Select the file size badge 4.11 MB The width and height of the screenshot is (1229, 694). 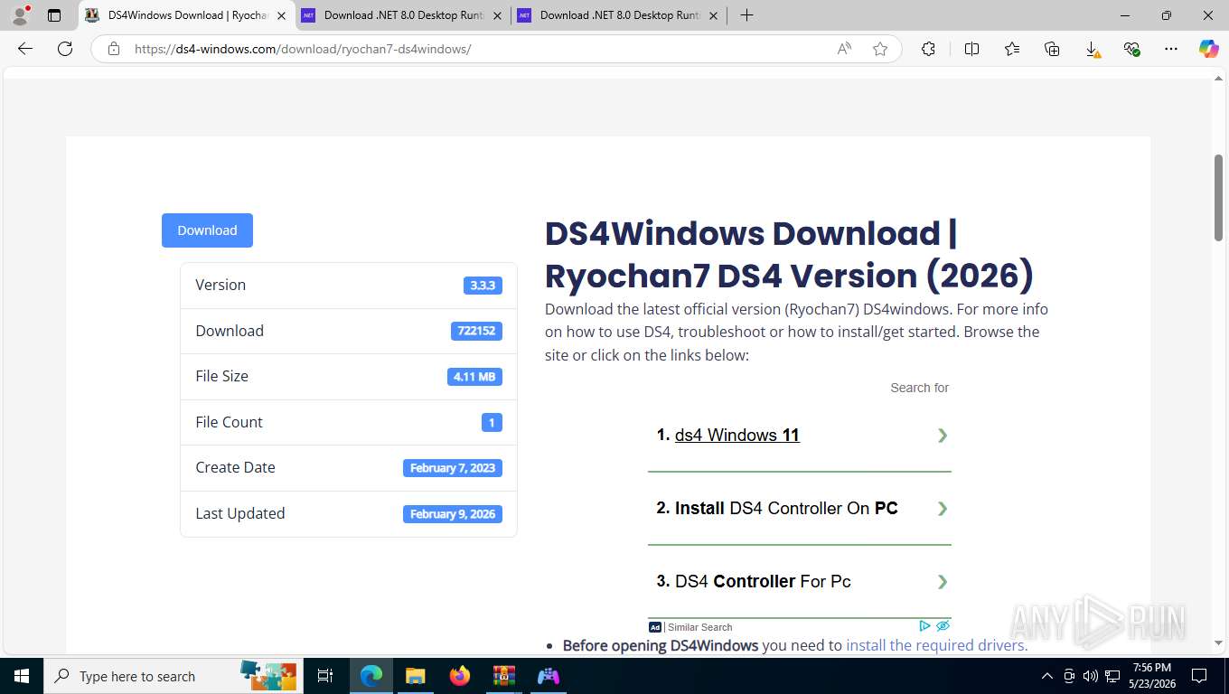[474, 377]
